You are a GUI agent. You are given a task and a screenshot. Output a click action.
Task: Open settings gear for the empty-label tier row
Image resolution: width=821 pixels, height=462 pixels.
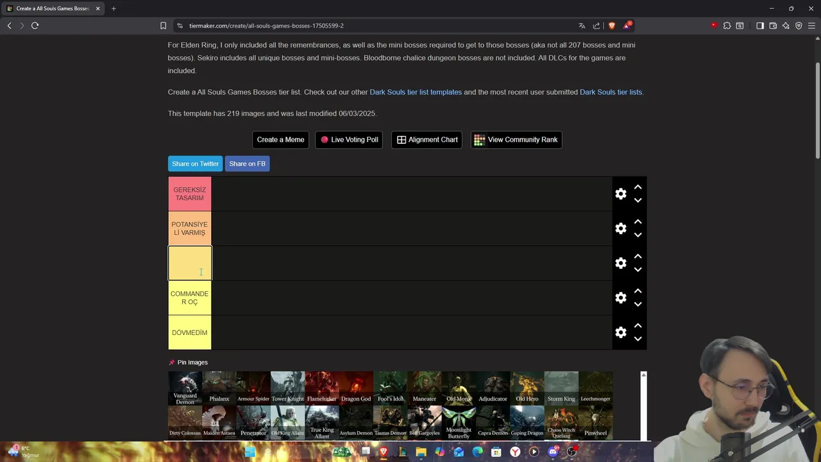coord(620,263)
